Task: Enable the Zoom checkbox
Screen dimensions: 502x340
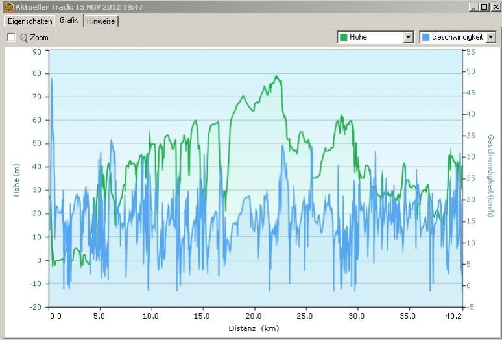Action: click(11, 38)
